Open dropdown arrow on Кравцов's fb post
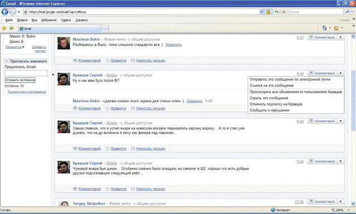Viewport: 356px width, 214px height. (340, 73)
